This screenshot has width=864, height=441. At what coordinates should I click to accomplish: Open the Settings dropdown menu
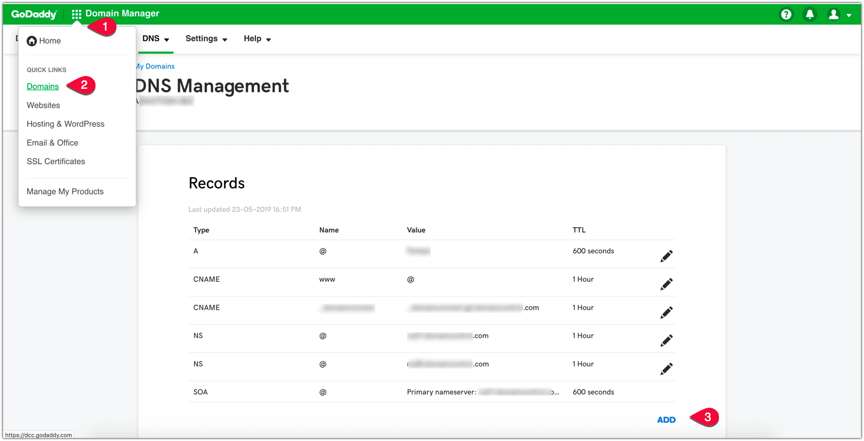coord(206,39)
